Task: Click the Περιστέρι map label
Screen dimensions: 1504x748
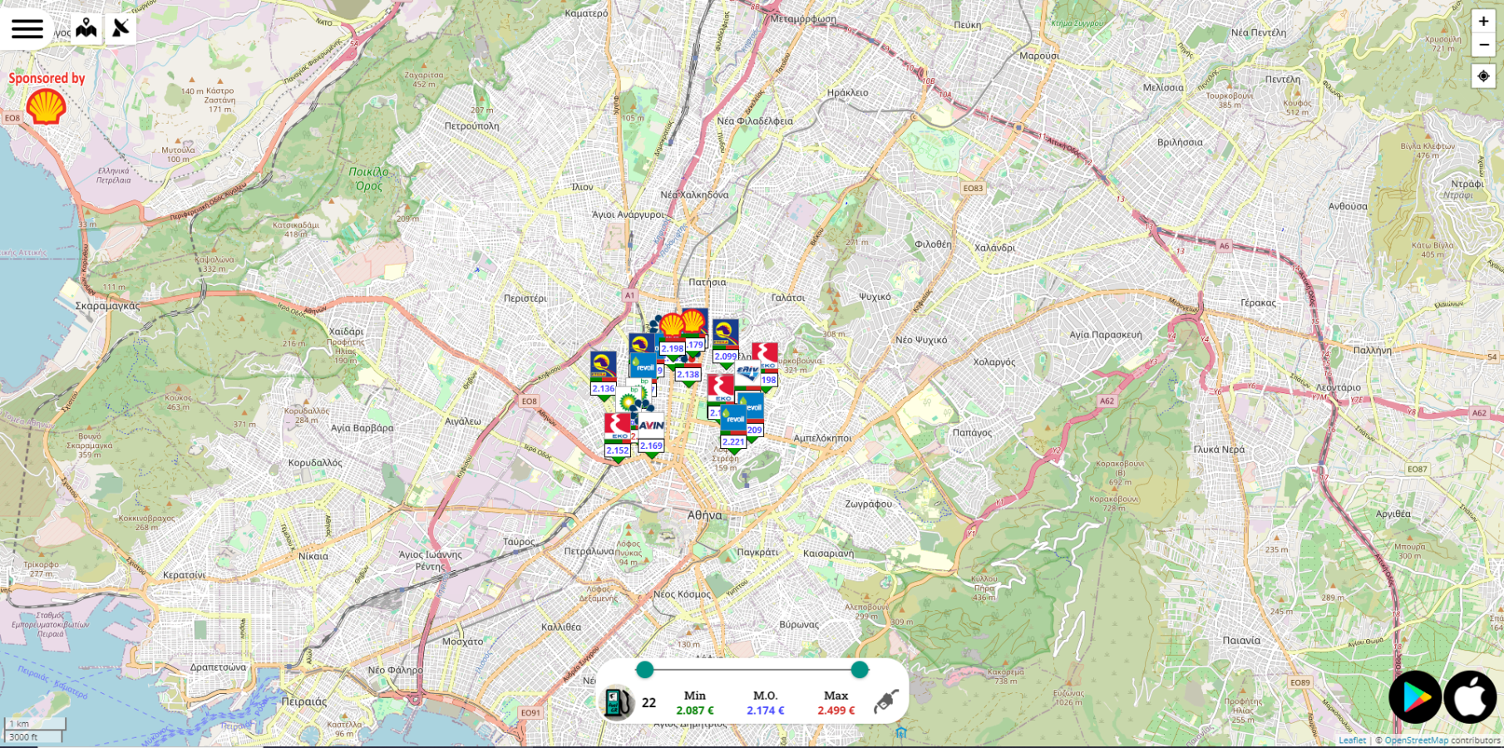Action: click(525, 298)
